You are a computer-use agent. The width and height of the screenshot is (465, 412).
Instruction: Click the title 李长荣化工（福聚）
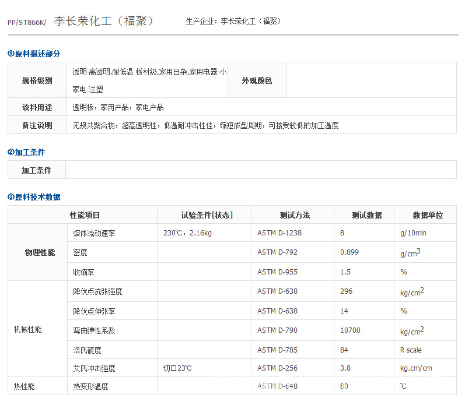click(x=104, y=21)
